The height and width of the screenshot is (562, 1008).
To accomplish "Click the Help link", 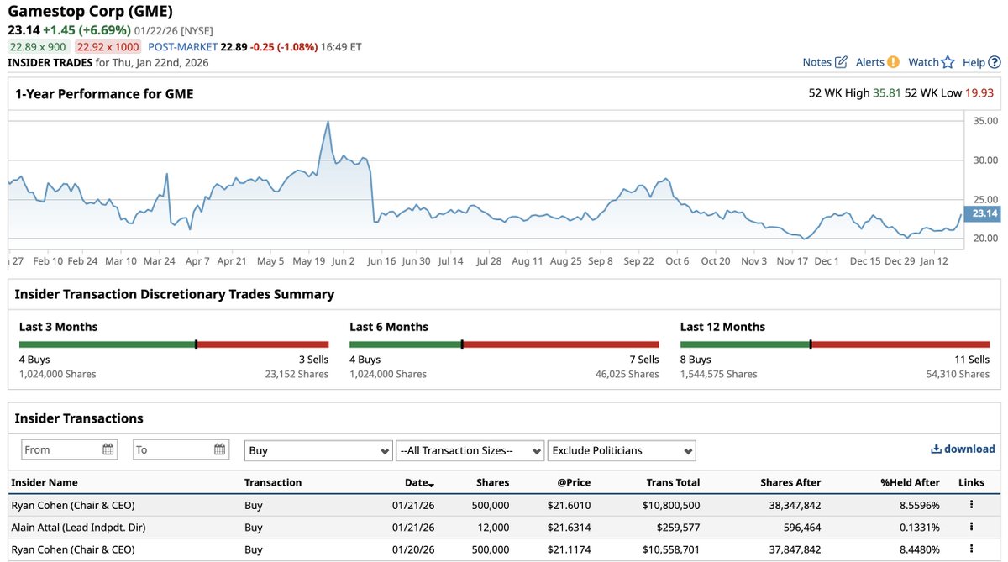I will (974, 62).
